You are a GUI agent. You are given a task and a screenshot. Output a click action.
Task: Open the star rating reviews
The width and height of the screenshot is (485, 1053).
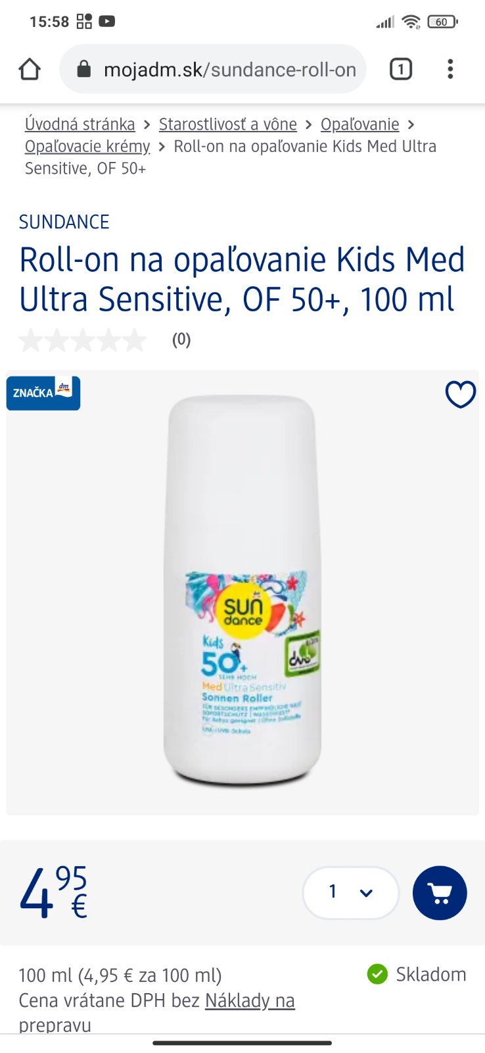(83, 340)
